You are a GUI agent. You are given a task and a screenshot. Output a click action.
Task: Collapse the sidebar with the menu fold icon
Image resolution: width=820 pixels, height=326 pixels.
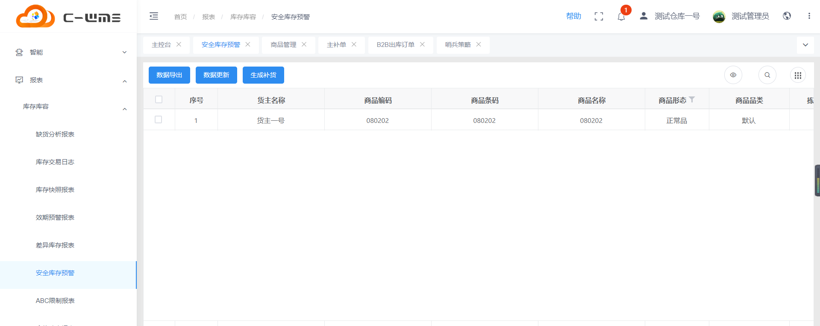point(154,16)
